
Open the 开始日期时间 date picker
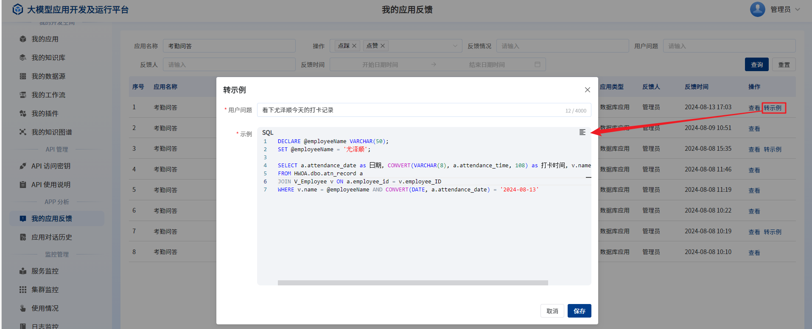[x=380, y=64]
